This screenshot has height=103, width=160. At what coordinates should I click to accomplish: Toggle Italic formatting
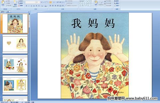pos(29,6)
